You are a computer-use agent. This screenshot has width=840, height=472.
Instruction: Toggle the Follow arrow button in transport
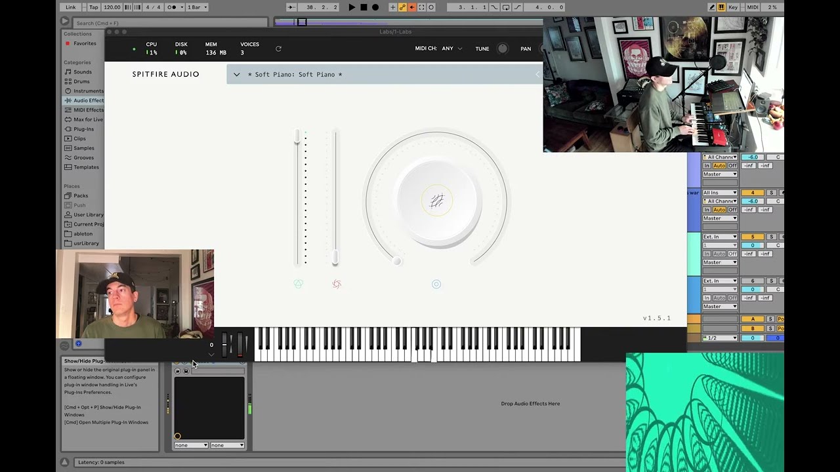(291, 7)
